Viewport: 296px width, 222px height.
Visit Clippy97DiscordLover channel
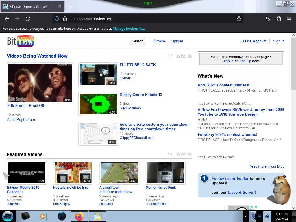click(x=137, y=138)
